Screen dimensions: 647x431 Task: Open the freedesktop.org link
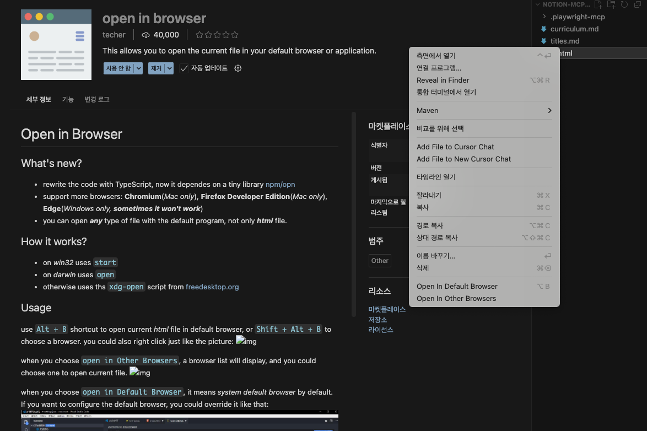[212, 287]
